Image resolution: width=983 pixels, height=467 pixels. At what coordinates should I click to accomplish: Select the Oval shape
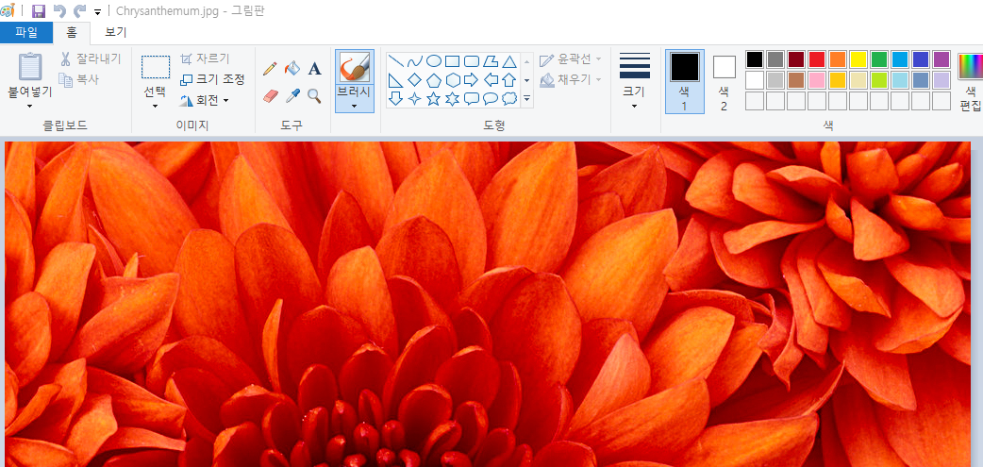[433, 60]
